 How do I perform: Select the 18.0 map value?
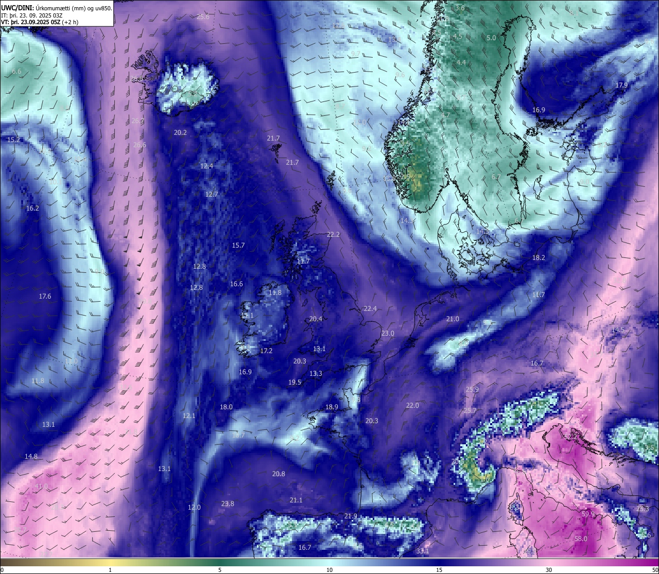[226, 407]
